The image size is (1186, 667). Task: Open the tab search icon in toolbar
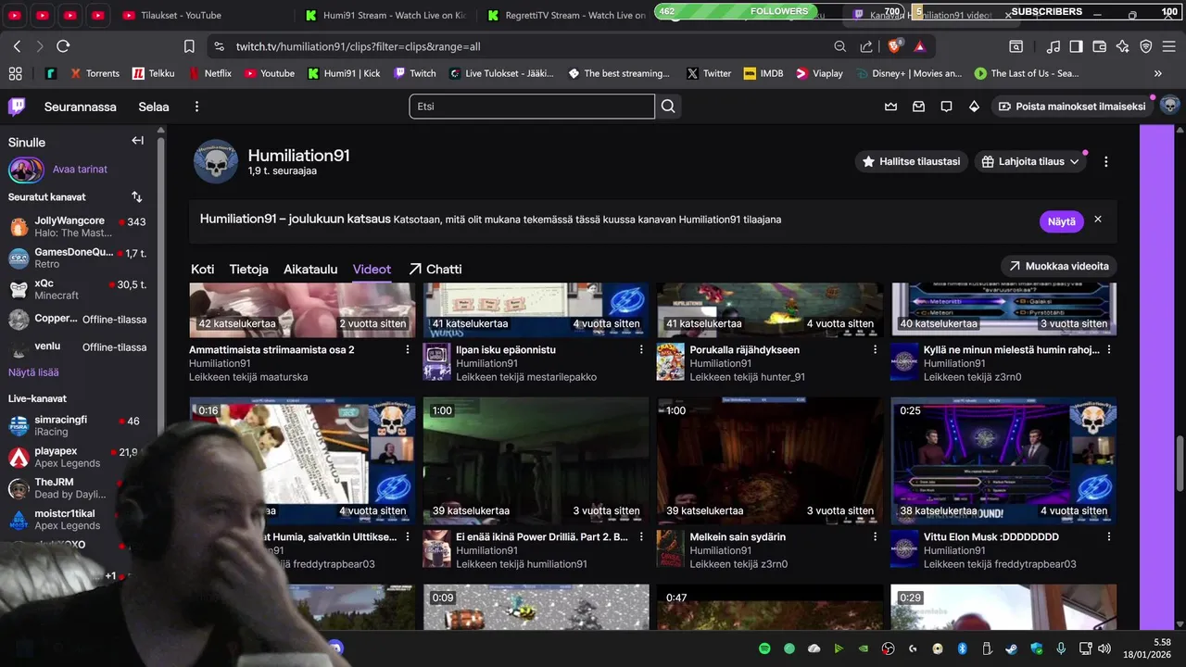click(x=1016, y=46)
